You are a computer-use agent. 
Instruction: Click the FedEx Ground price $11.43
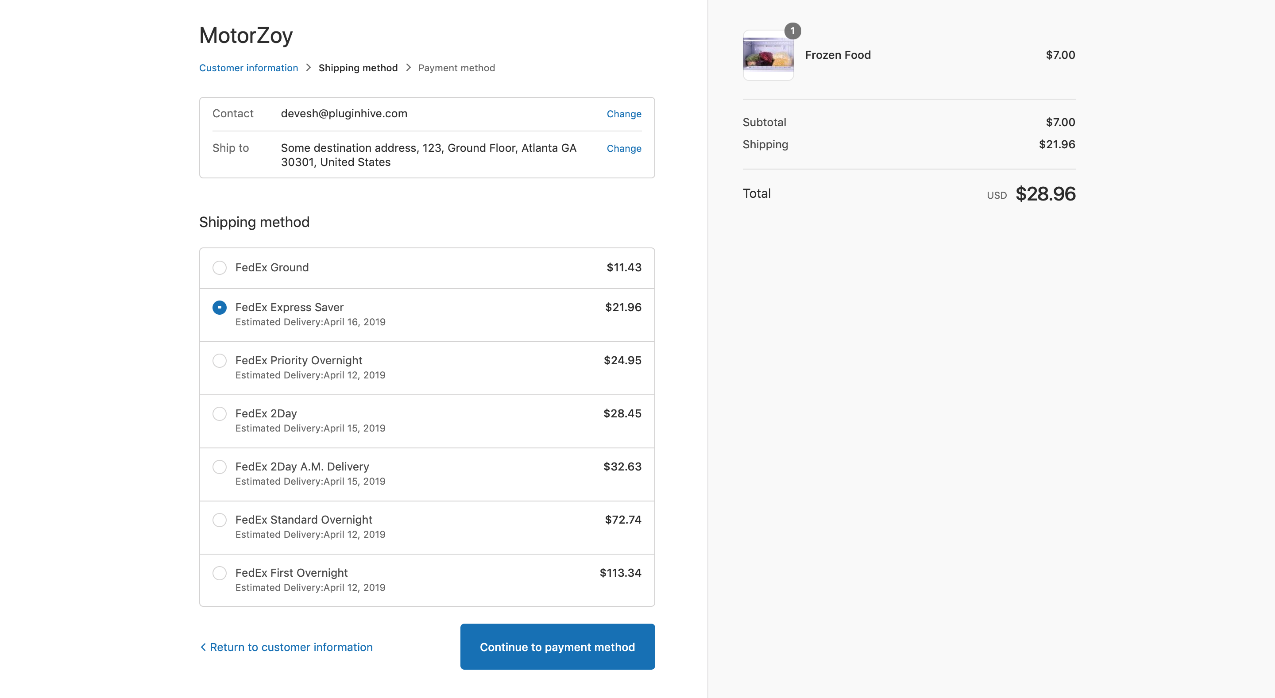tap(624, 268)
